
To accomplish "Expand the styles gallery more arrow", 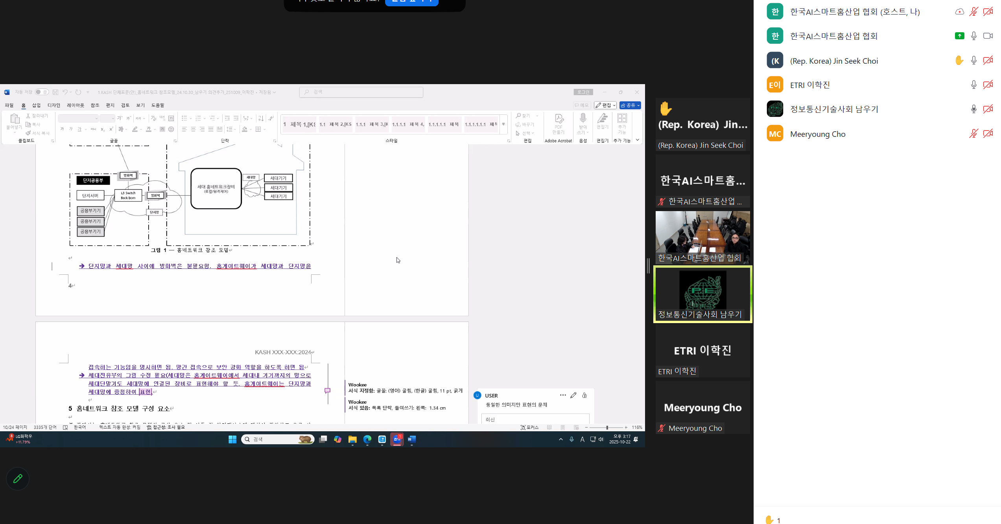I will [503, 125].
